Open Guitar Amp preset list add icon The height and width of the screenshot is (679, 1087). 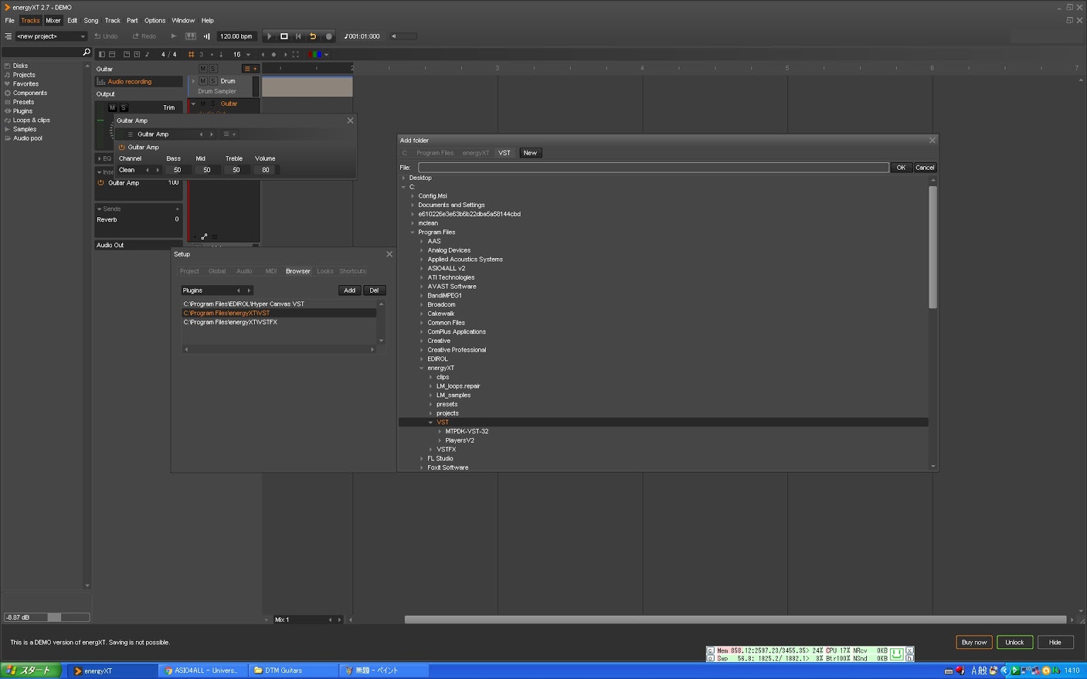coord(230,134)
